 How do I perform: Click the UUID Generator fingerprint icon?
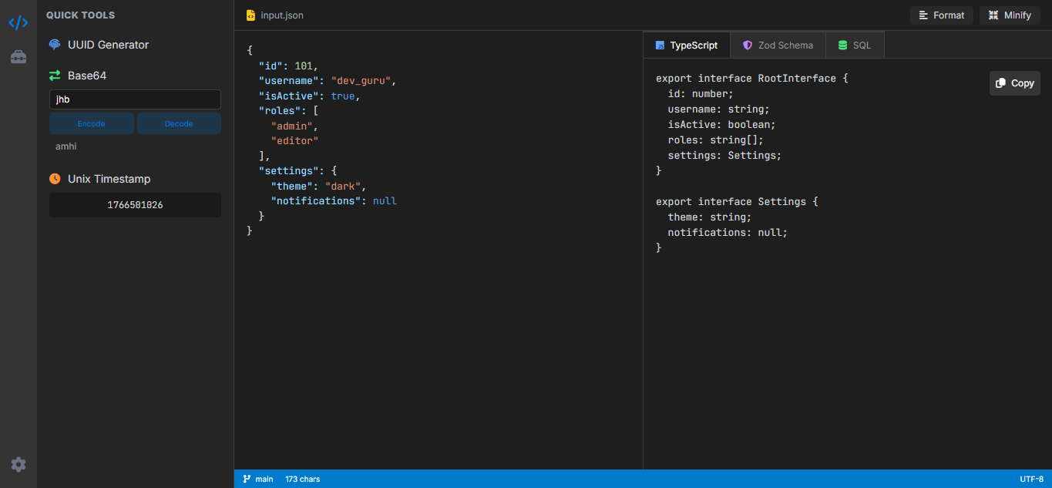click(x=55, y=45)
